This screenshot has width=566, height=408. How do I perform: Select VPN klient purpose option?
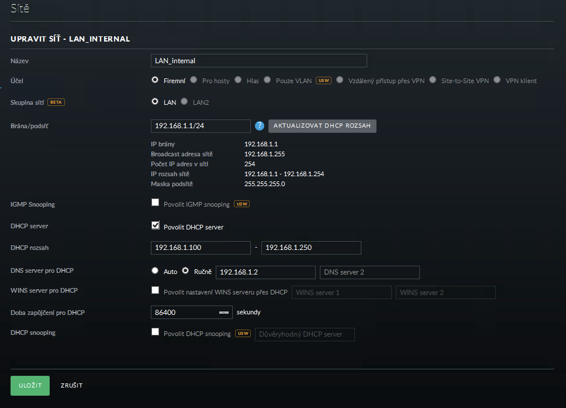pos(497,81)
